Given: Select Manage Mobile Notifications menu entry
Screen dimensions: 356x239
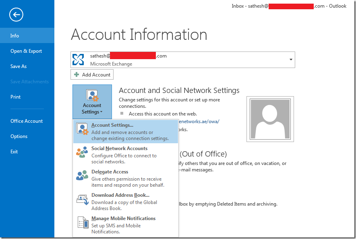Looking at the screenshot, I should (x=126, y=225).
